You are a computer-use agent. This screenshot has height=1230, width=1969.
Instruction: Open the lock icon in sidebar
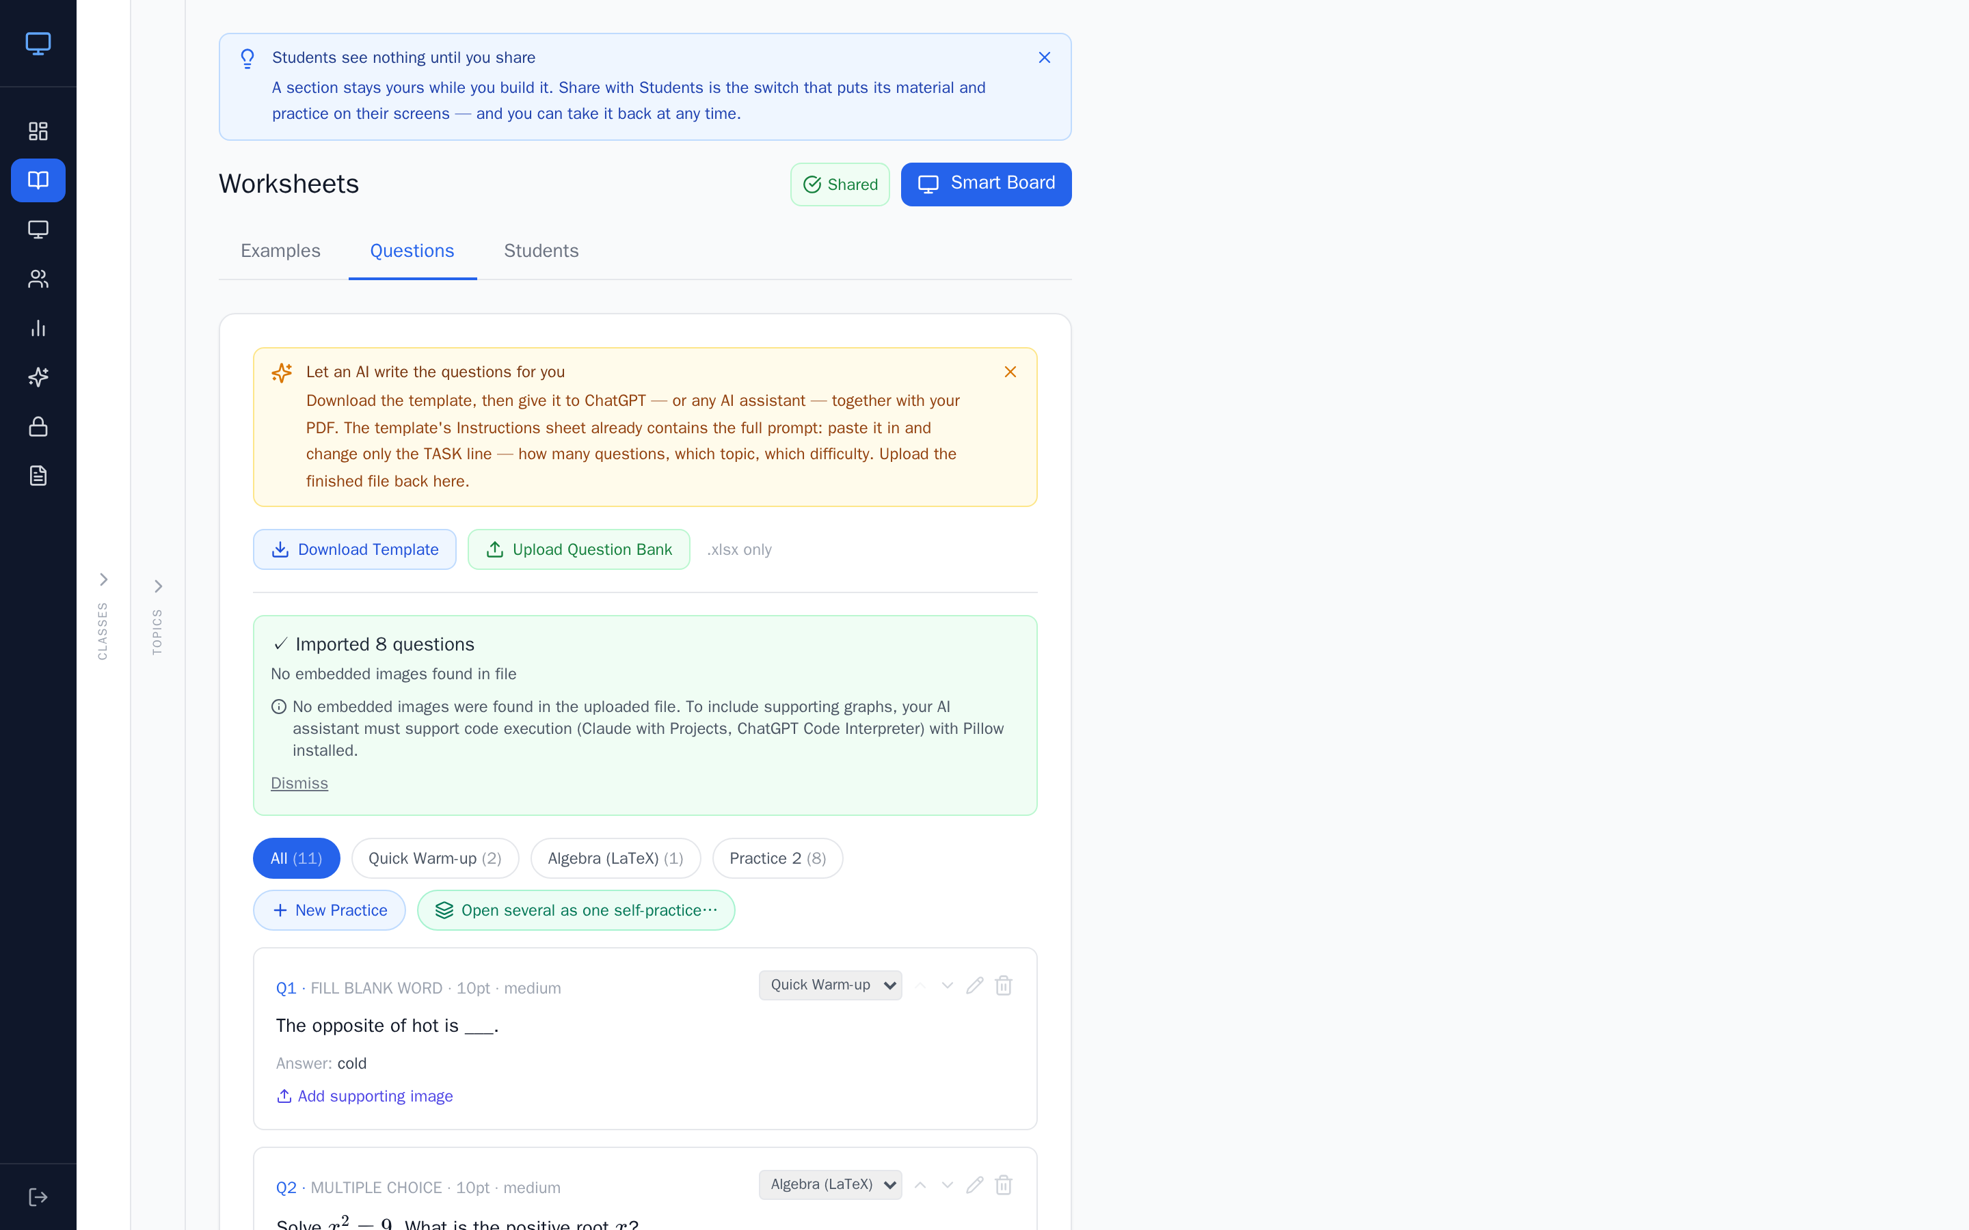(x=38, y=426)
